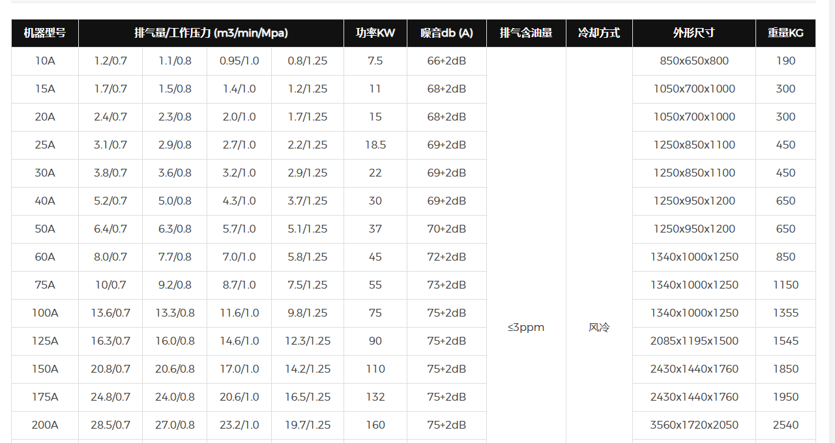
Task: Select the 200A model cell
Action: pyautogui.click(x=45, y=425)
